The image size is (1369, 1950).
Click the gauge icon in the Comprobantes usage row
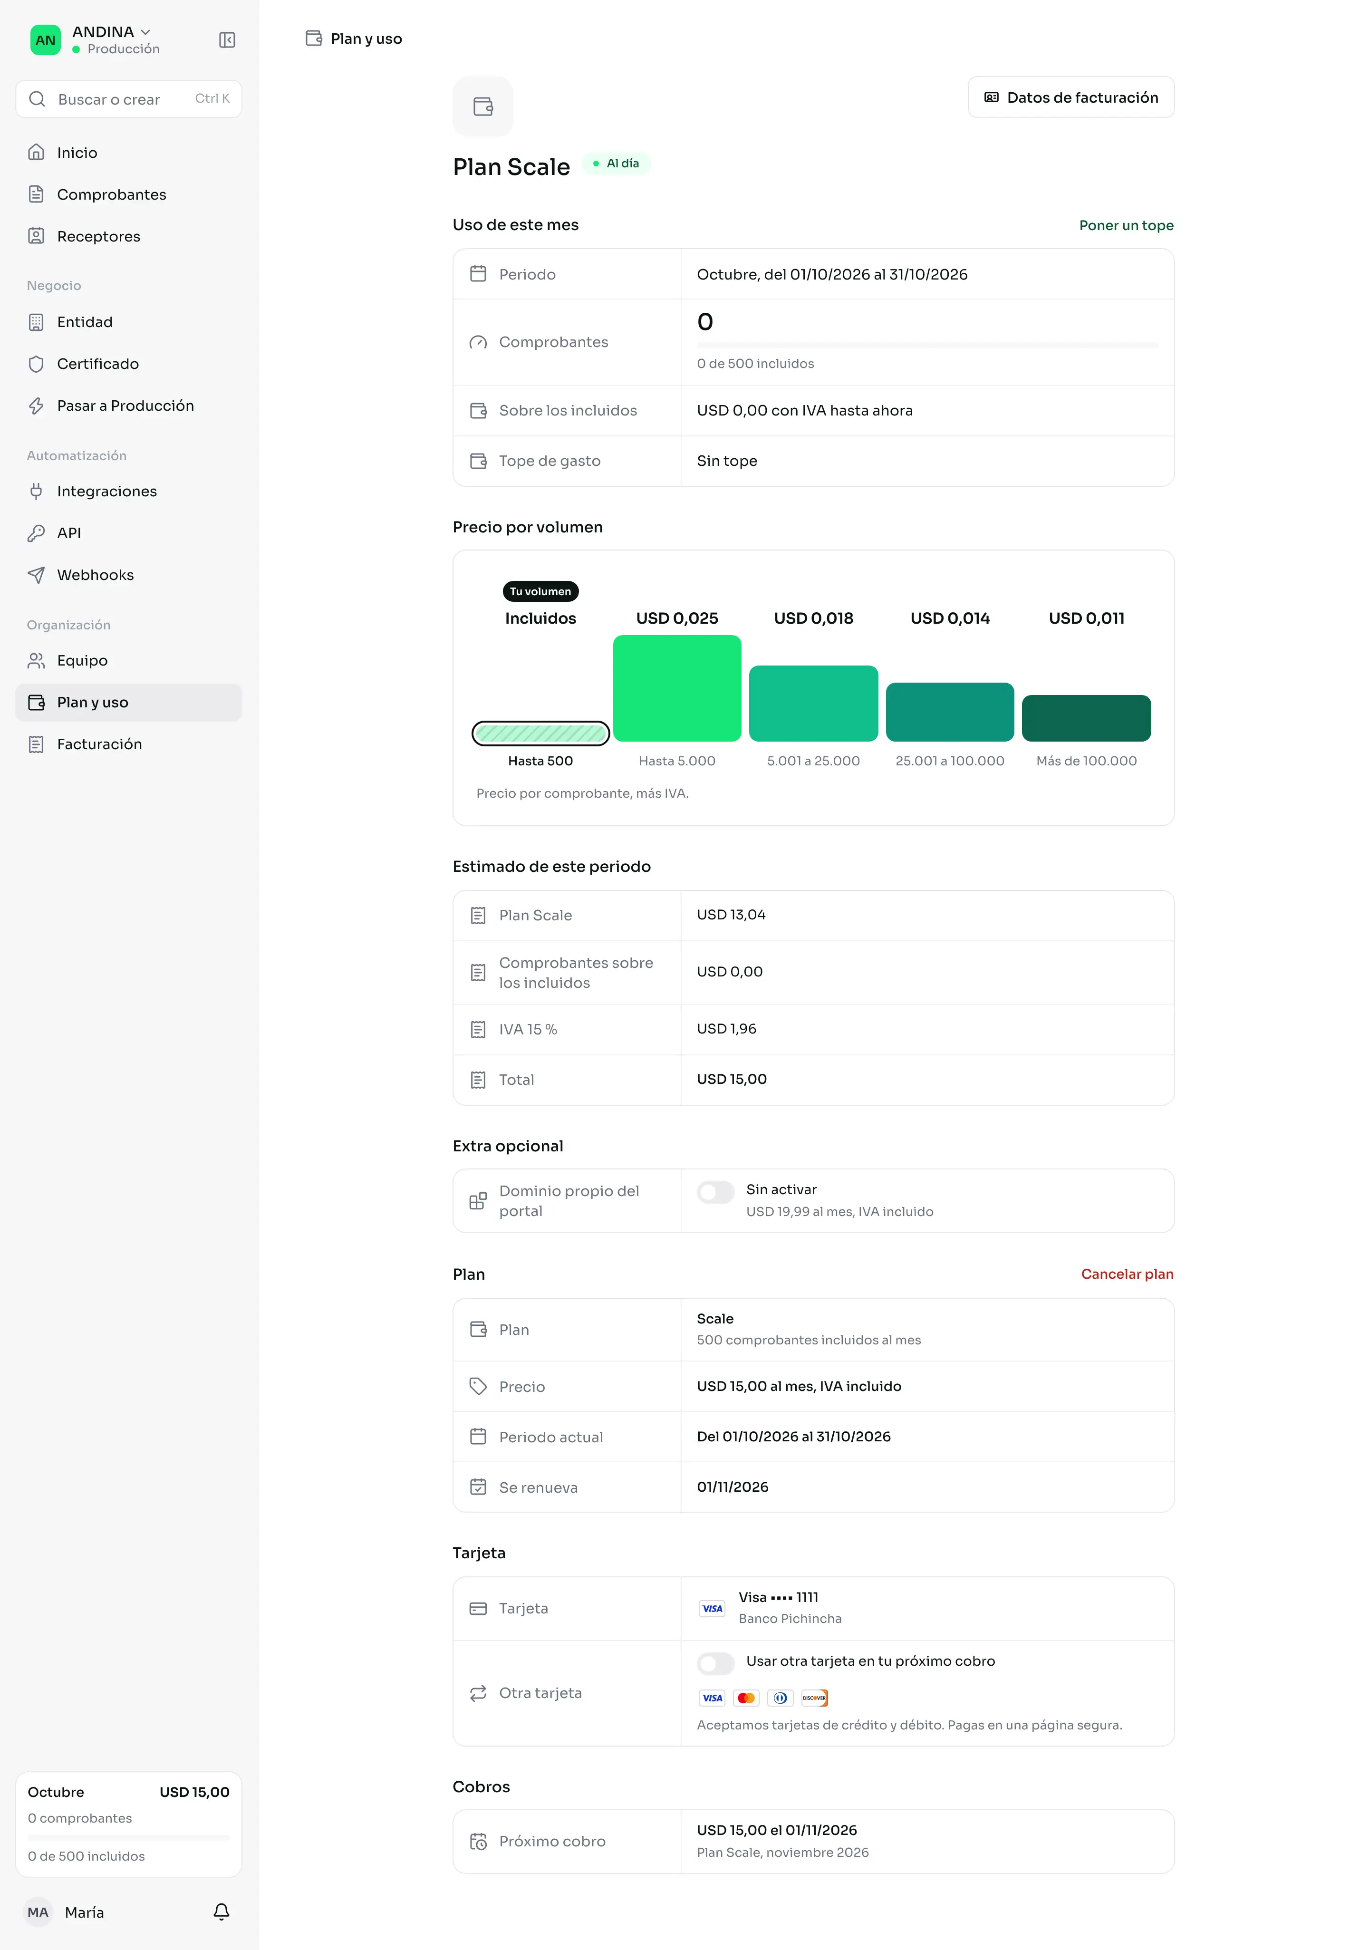pos(478,342)
